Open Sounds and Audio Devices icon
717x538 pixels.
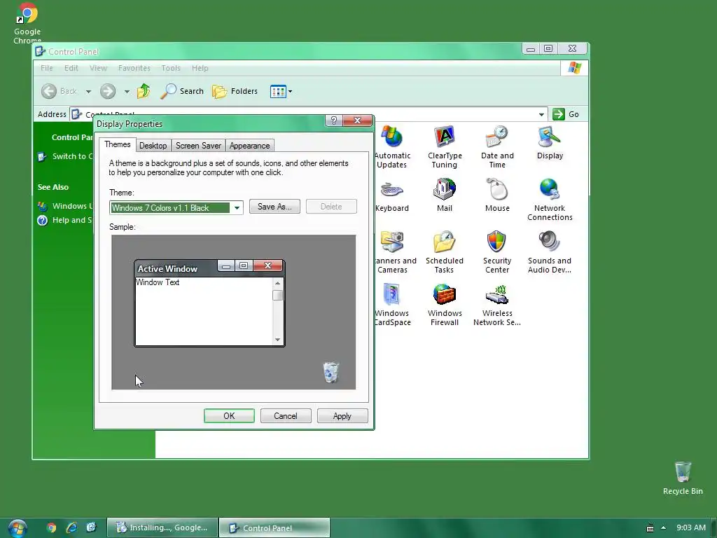point(550,252)
